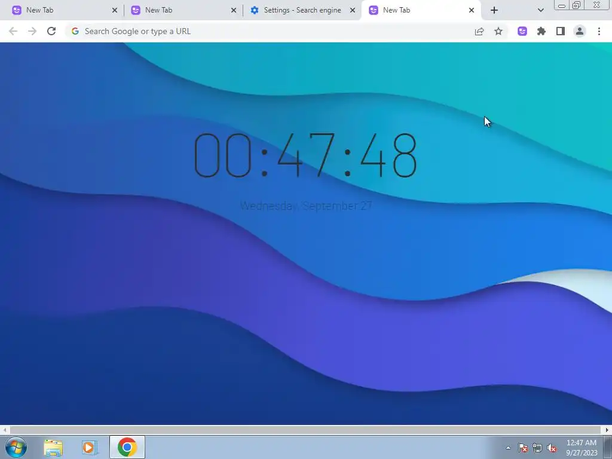Screen dimensions: 612x459
Task: Open Chrome three-dot menu
Action: (x=599, y=31)
